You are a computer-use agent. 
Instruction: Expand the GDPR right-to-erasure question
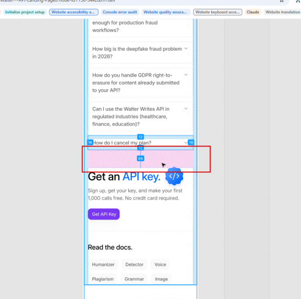click(141, 82)
